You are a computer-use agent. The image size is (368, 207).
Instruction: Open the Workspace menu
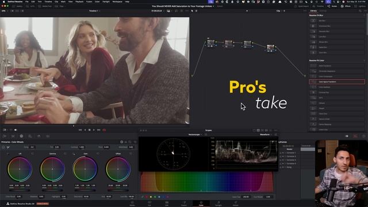117,2
